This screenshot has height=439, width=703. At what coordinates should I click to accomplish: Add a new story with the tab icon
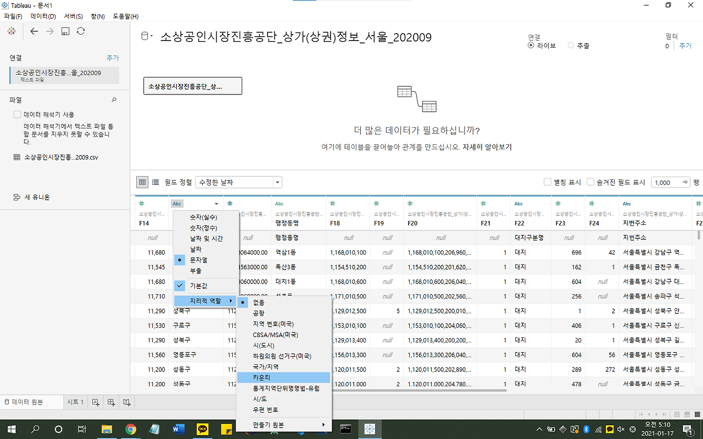pyautogui.click(x=127, y=402)
